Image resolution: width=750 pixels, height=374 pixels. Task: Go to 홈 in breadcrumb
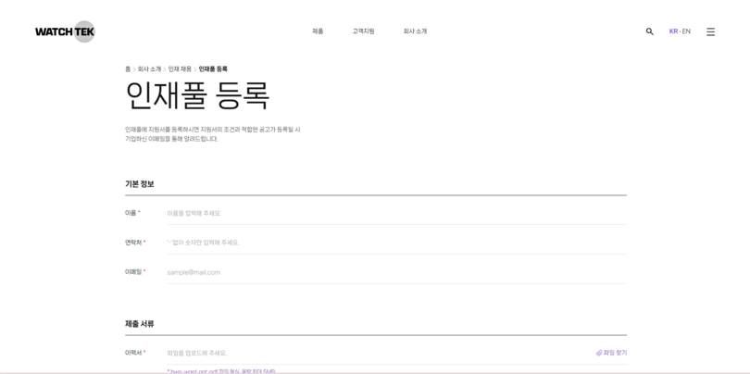128,69
